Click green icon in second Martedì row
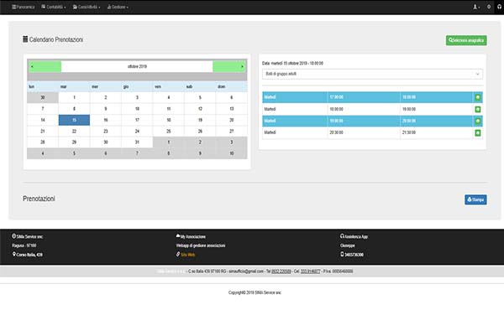Viewport: 504px width, 315px height. tap(478, 109)
